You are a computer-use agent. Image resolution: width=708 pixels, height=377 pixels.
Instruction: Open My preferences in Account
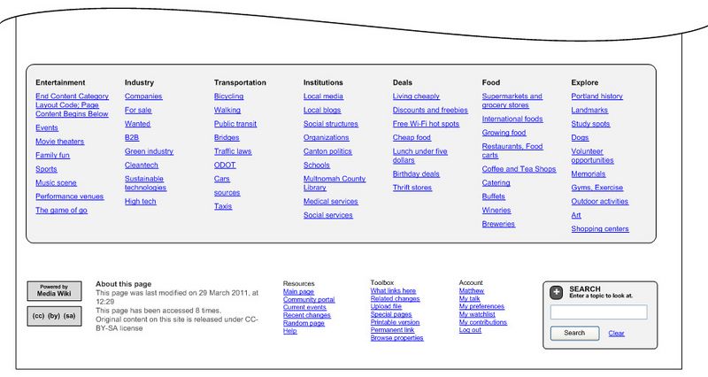(x=481, y=307)
